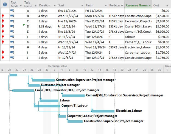Click the task mode icon for task D
This screenshot has height=136, width=171.
pos(13,26)
